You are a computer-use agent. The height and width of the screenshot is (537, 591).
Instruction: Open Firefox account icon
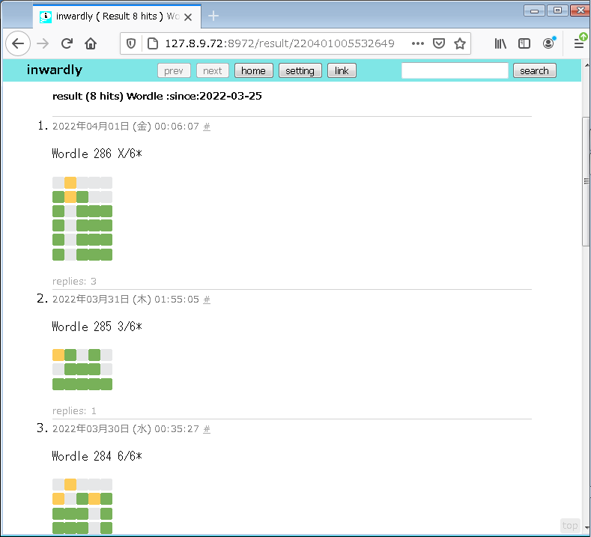pos(549,43)
